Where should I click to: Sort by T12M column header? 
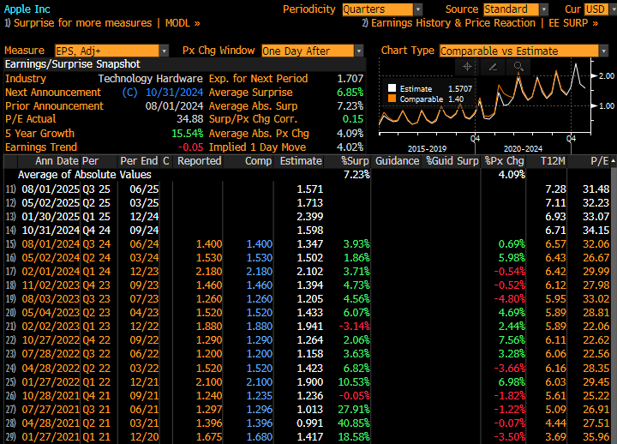(x=553, y=161)
